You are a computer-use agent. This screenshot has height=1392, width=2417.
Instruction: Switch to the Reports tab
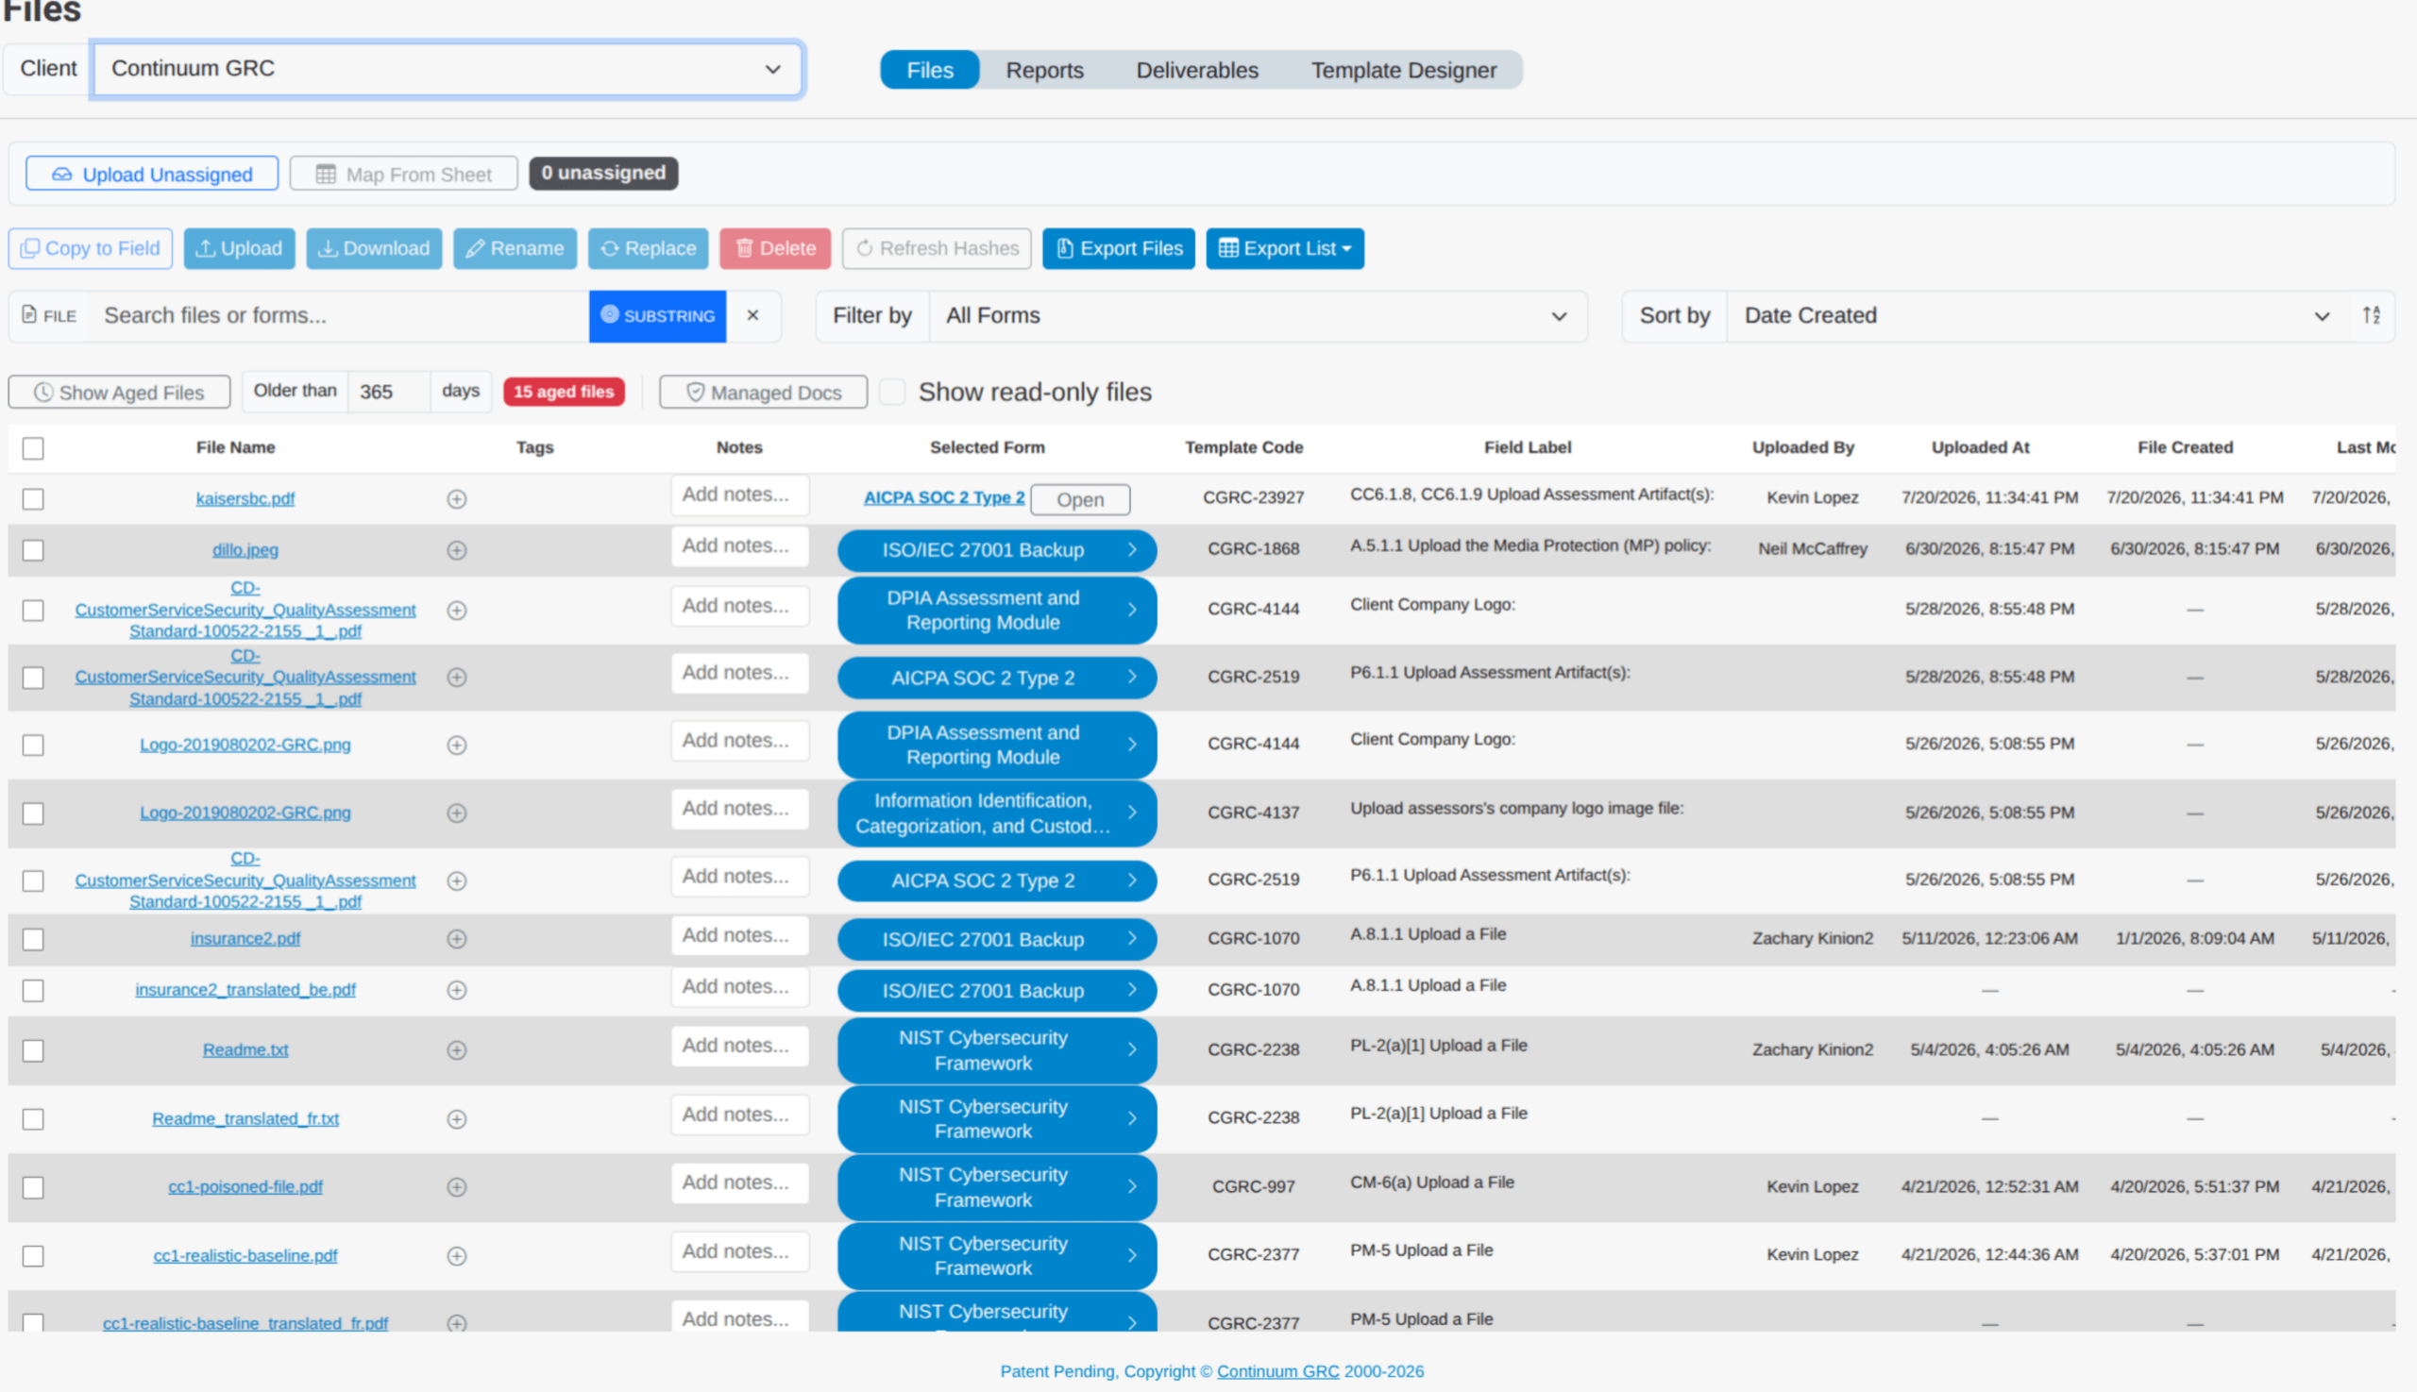pos(1044,71)
